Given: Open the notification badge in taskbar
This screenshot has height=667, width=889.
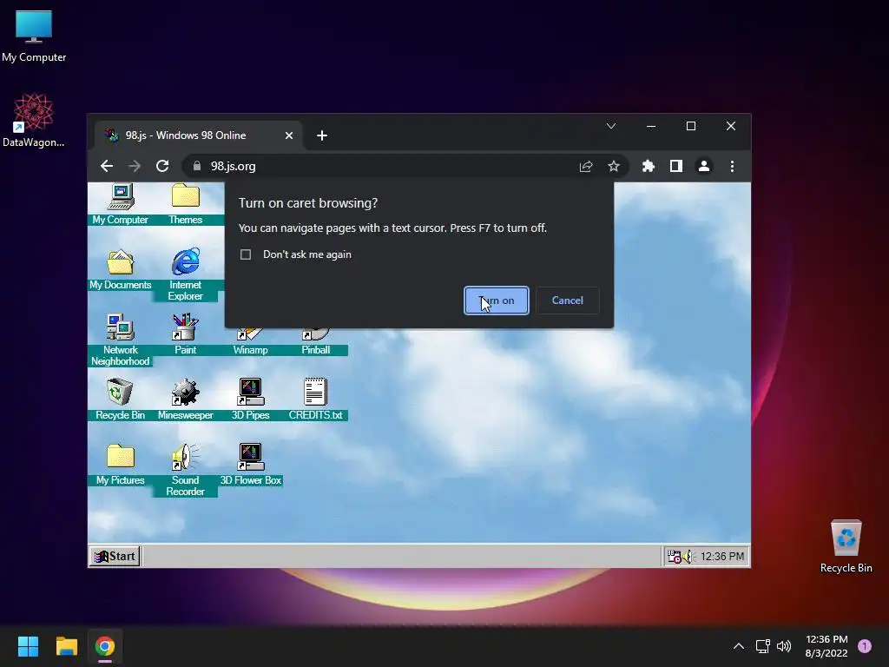Looking at the screenshot, I should pos(865,646).
